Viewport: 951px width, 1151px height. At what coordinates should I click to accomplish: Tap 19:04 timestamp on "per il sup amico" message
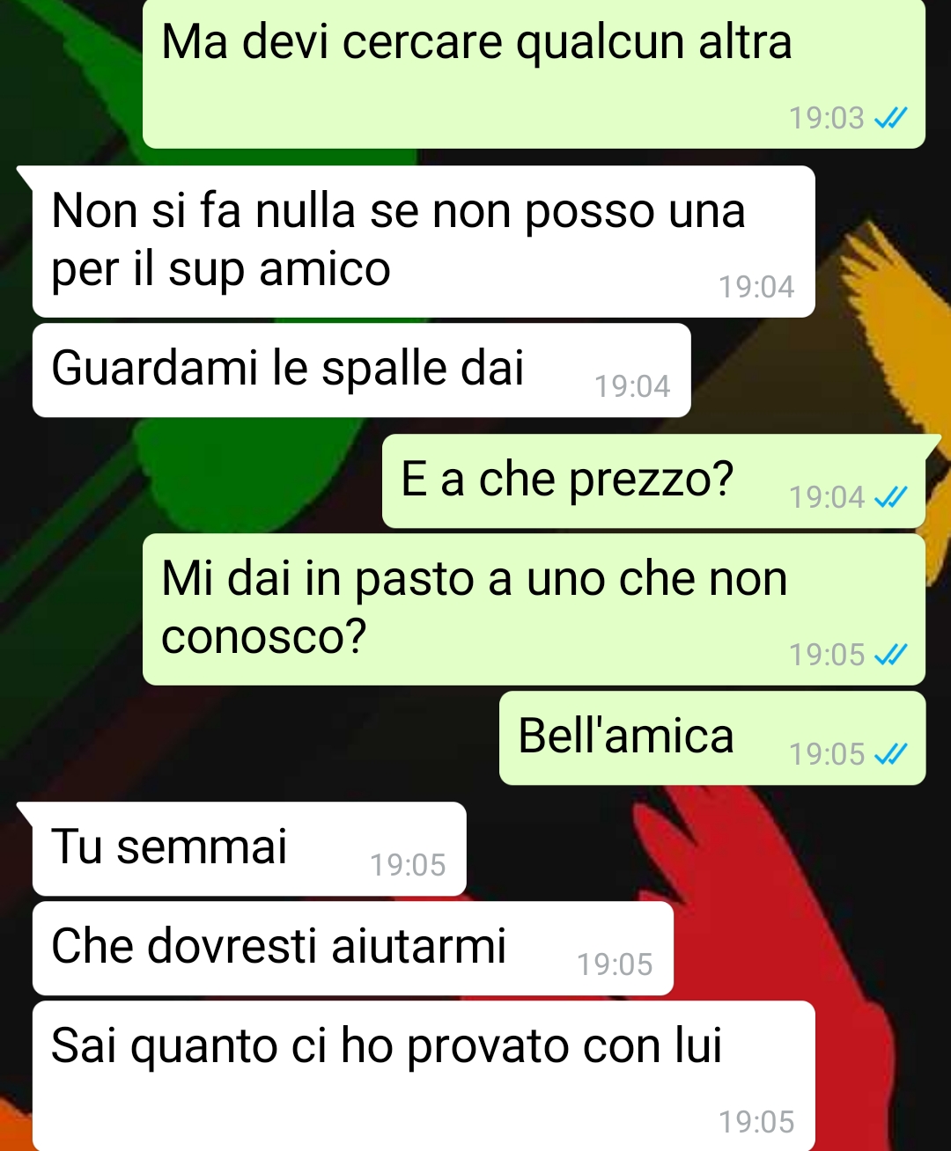[x=756, y=287]
